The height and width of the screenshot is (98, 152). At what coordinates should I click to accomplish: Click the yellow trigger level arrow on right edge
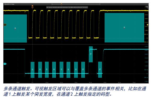click(x=148, y=25)
